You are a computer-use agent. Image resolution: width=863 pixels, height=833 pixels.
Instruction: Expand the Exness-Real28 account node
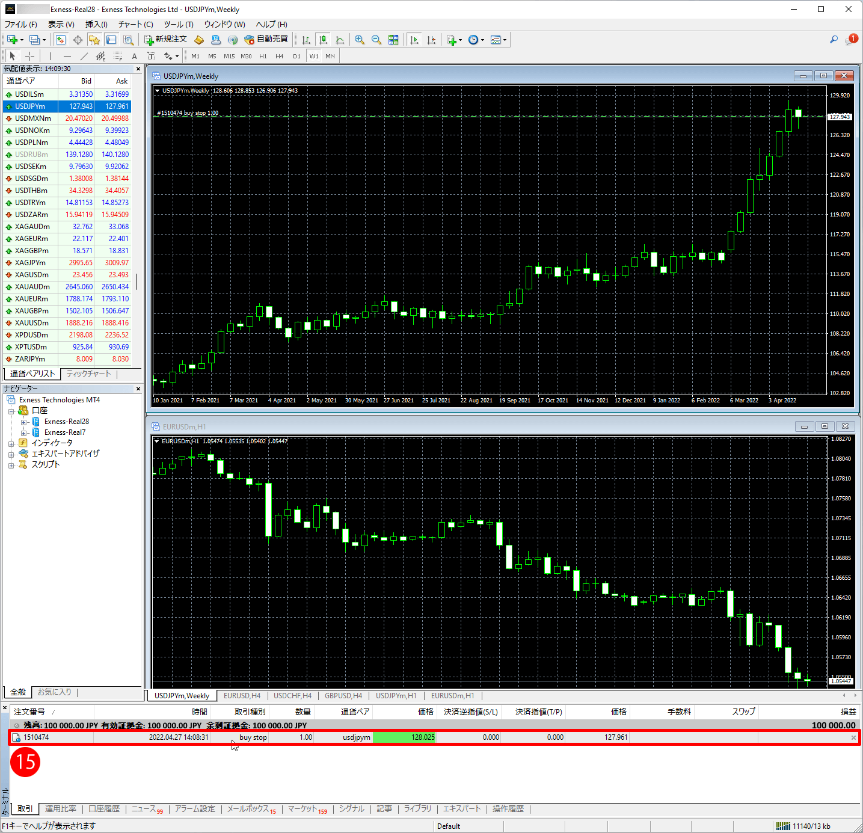point(24,422)
